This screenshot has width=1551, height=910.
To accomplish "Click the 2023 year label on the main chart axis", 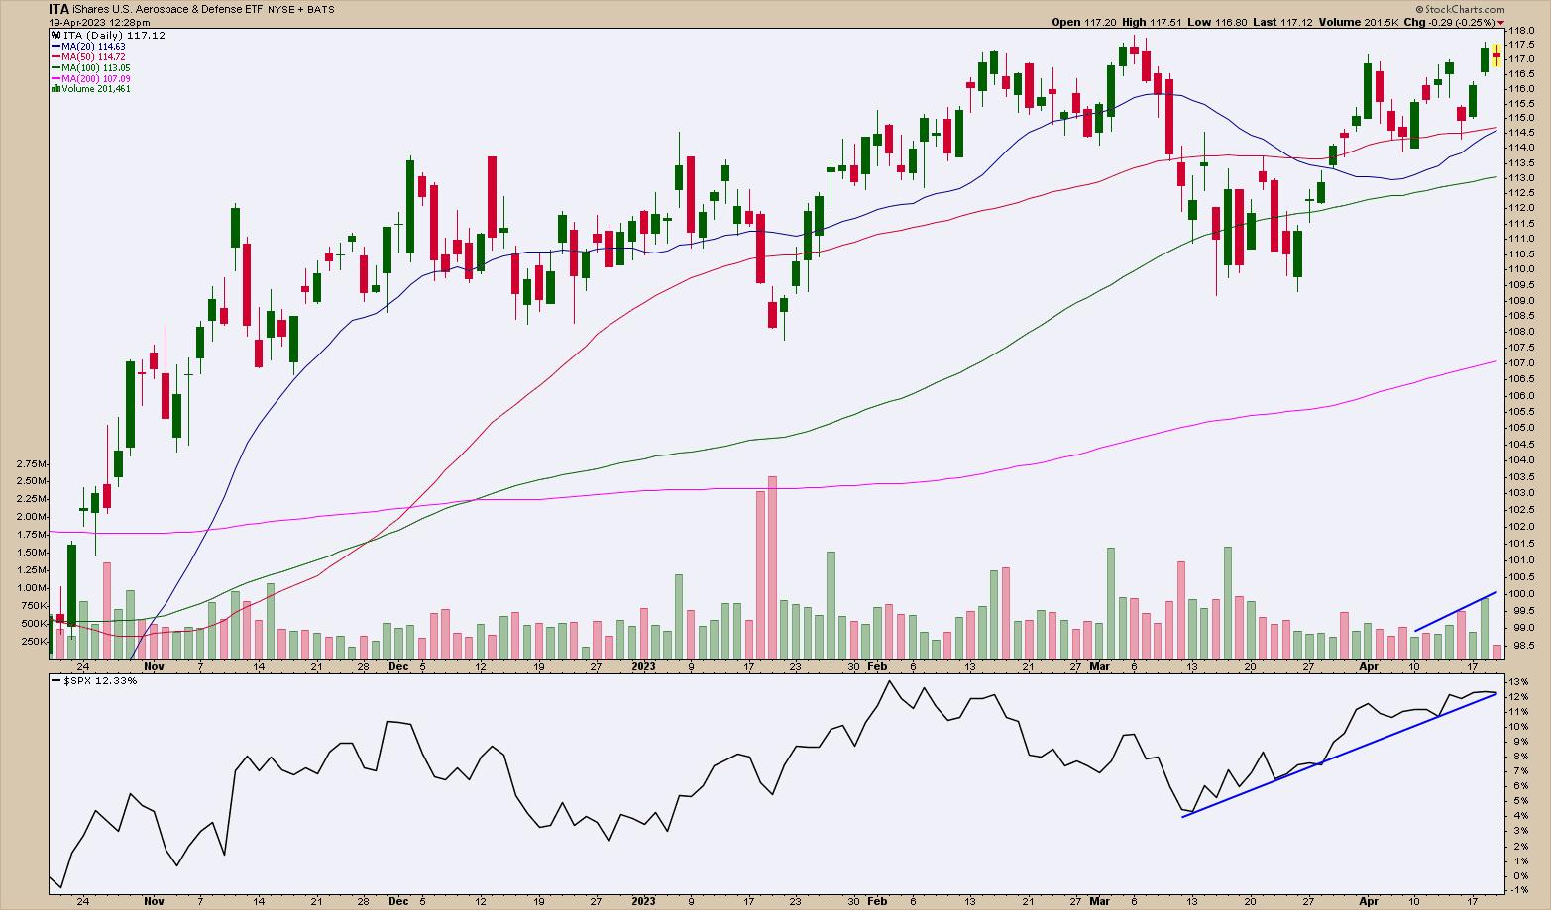I will click(644, 666).
